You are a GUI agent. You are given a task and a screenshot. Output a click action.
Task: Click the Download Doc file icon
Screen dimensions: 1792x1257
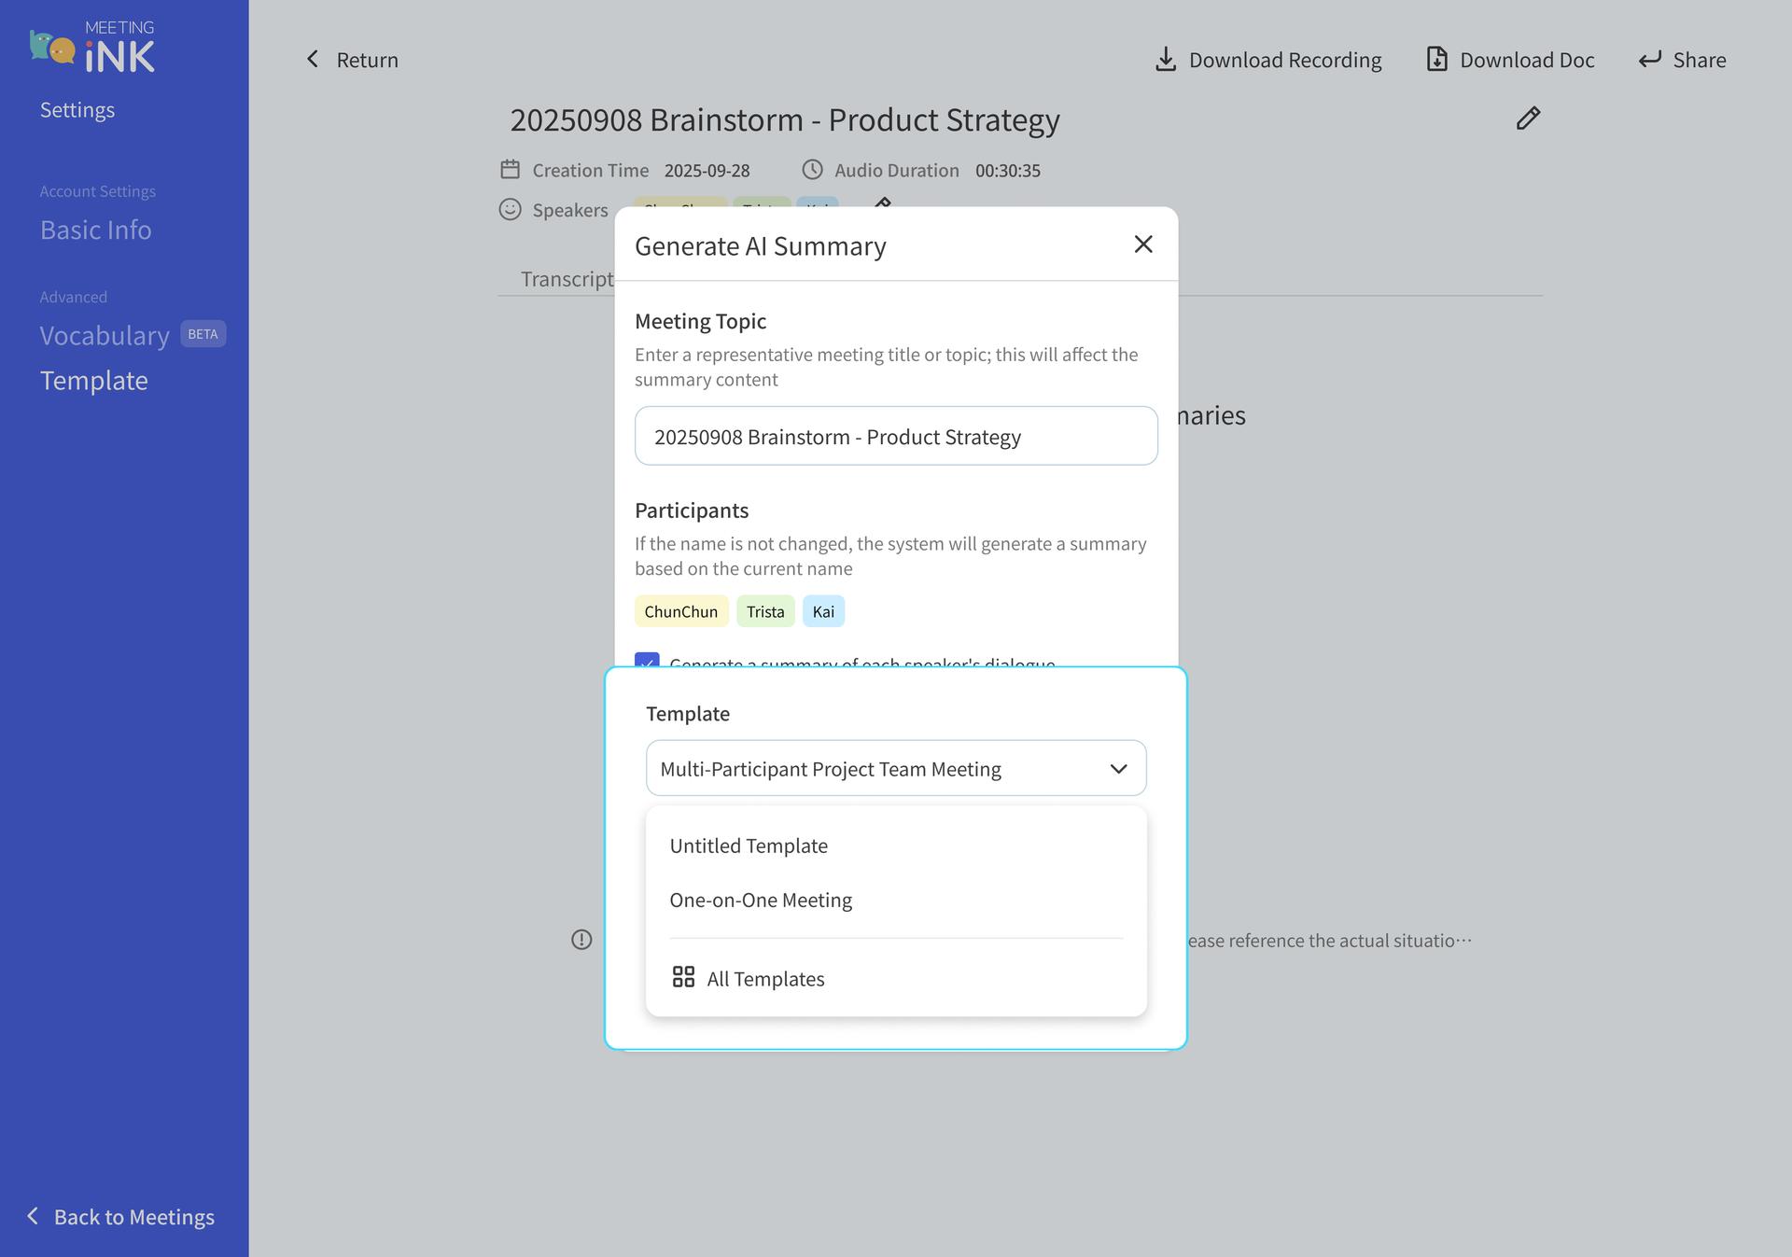click(x=1436, y=60)
